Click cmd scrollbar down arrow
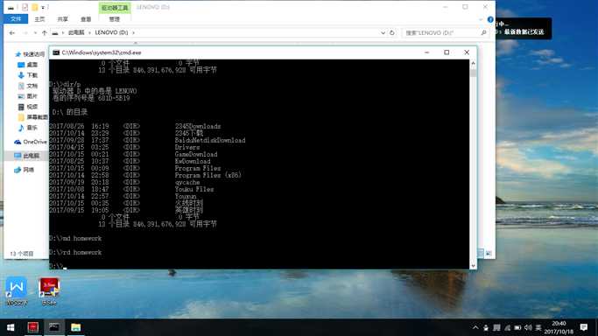Screen dimensions: 598x336 click(473, 265)
